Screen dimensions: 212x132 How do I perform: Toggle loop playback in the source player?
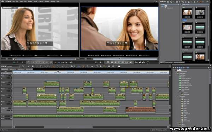click(51, 62)
